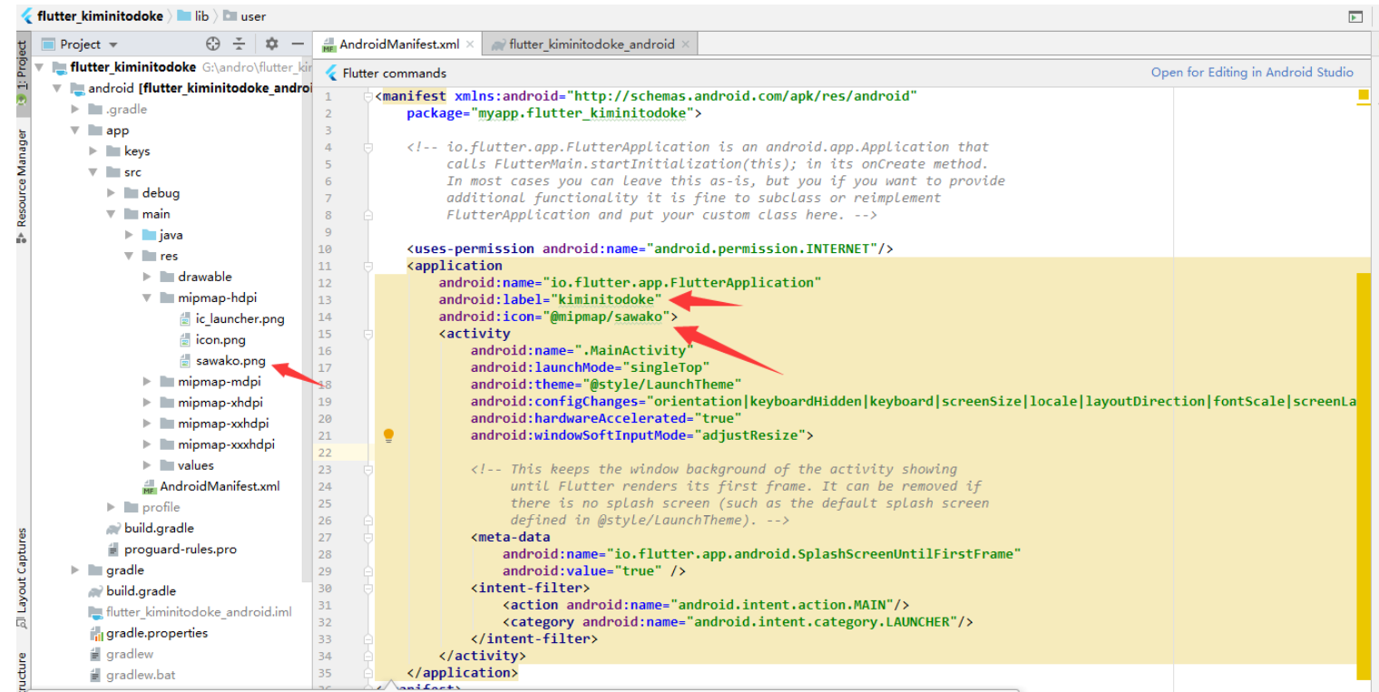The image size is (1379, 692).
Task: Click the uses-permission INTERNET line in the editor
Action: pos(650,249)
